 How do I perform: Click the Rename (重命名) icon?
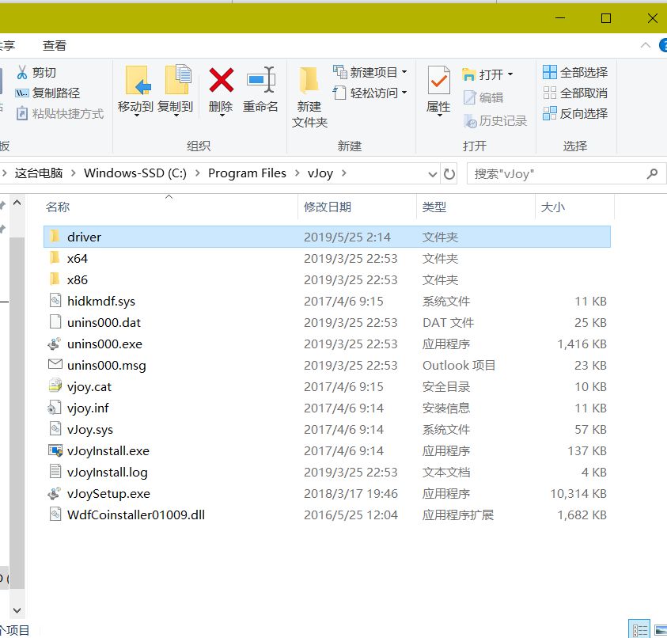pos(261,80)
